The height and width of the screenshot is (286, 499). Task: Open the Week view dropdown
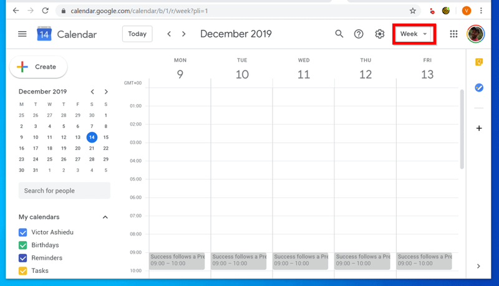pyautogui.click(x=414, y=34)
